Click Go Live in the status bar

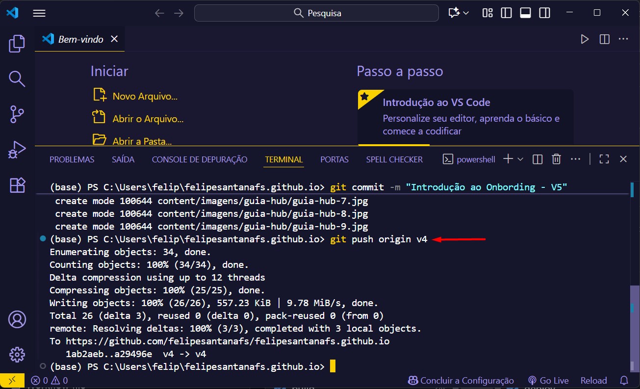(548, 381)
